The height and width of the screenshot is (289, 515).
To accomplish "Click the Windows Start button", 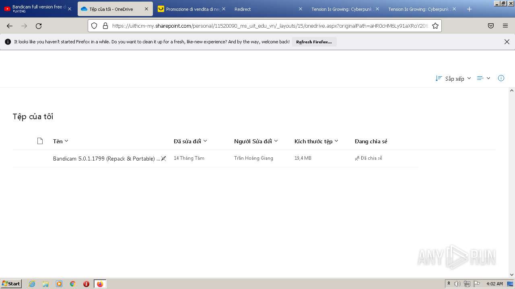I will (11, 284).
